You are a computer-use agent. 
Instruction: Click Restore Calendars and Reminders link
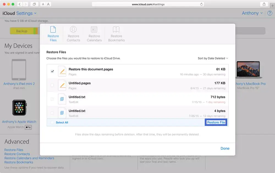click(x=29, y=158)
